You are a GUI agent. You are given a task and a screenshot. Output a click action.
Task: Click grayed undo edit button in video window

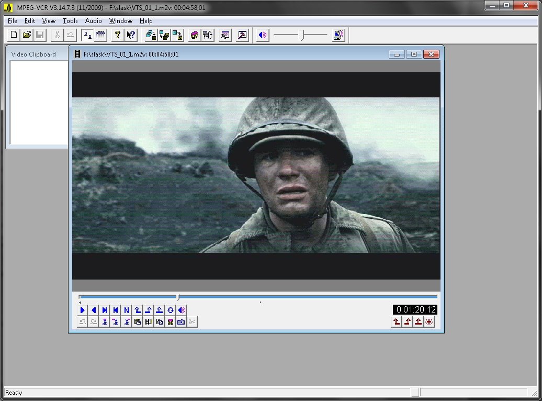[x=83, y=322]
